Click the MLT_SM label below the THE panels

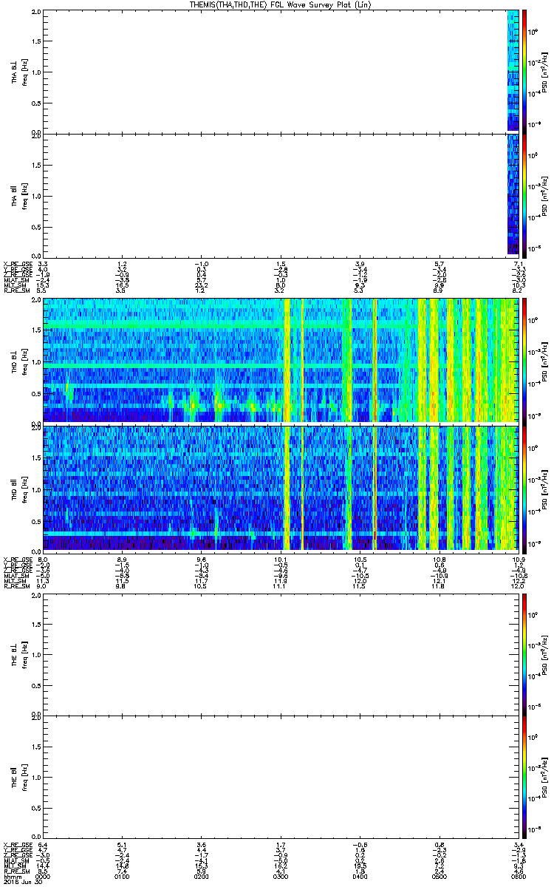point(15,866)
